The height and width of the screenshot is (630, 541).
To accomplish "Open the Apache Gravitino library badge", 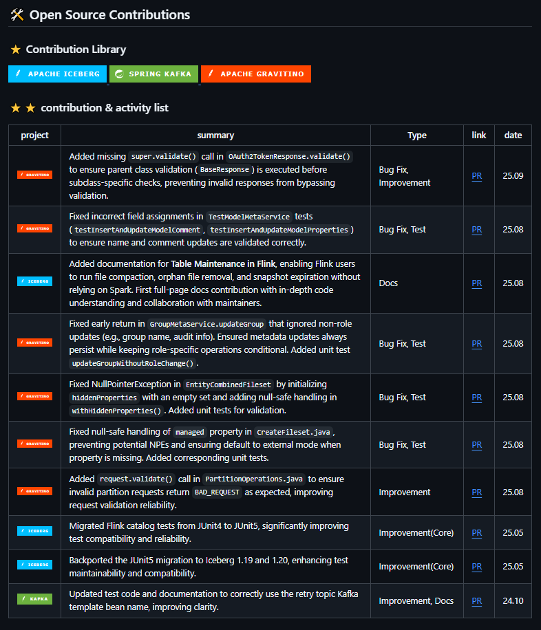I will (255, 74).
